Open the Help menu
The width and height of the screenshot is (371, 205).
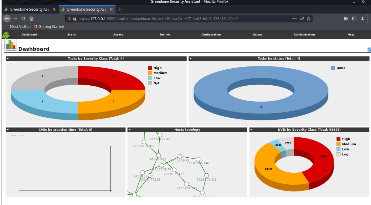[x=351, y=34]
